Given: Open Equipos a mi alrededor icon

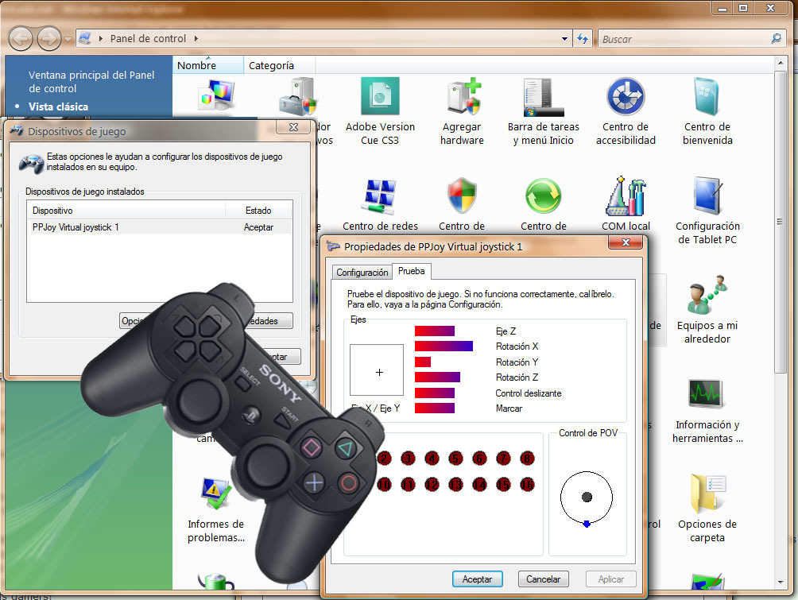Looking at the screenshot, I should tap(707, 297).
